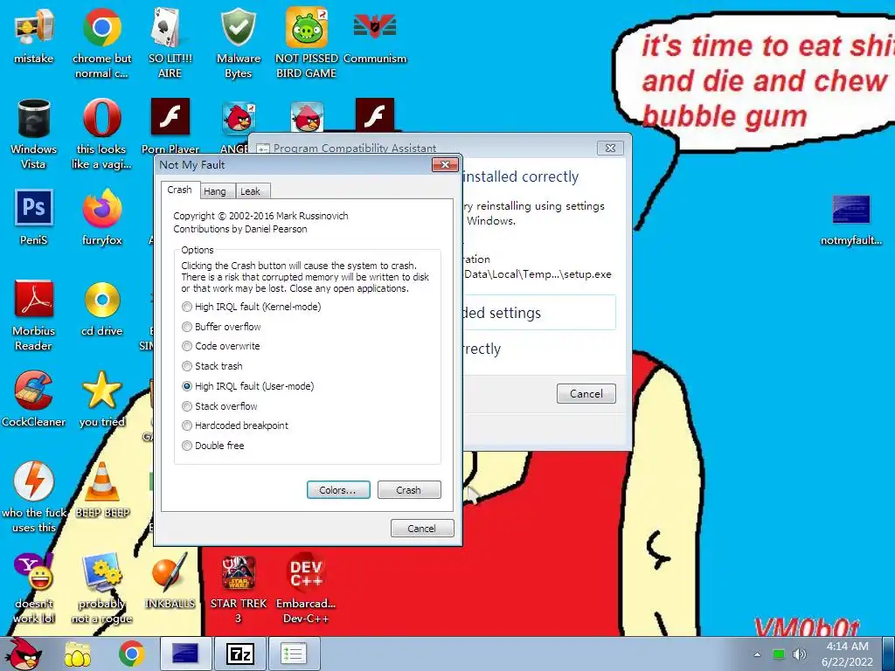This screenshot has width=895, height=671.
Task: Click the 'Colors...' button
Action: click(338, 490)
